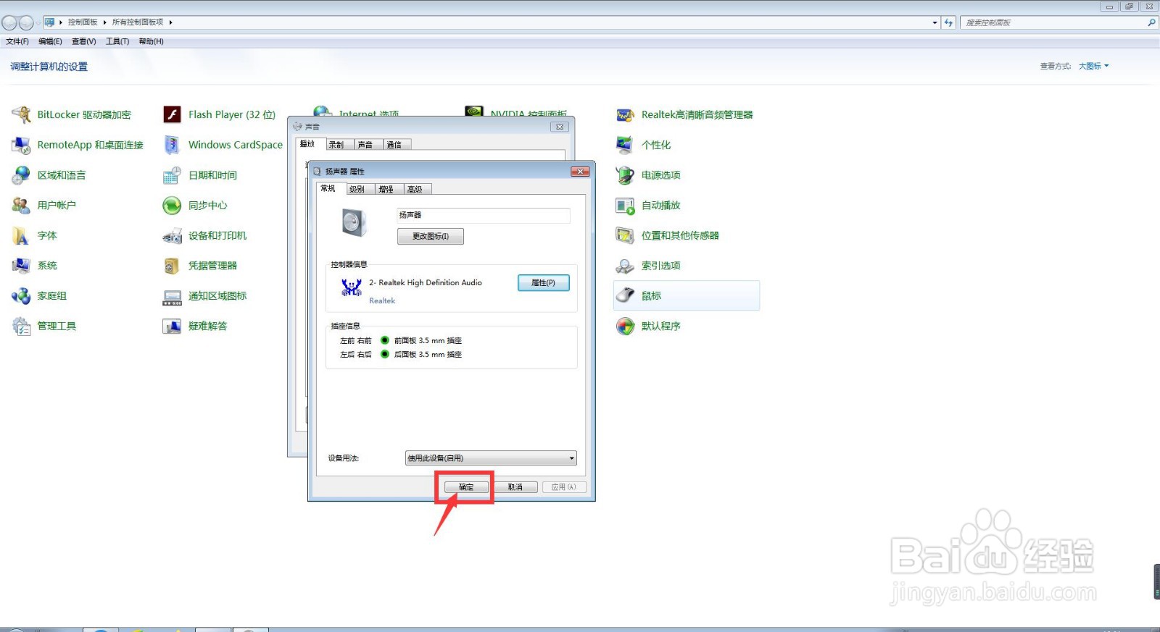
Task: Open the 用户帐户 icon
Action: click(22, 206)
